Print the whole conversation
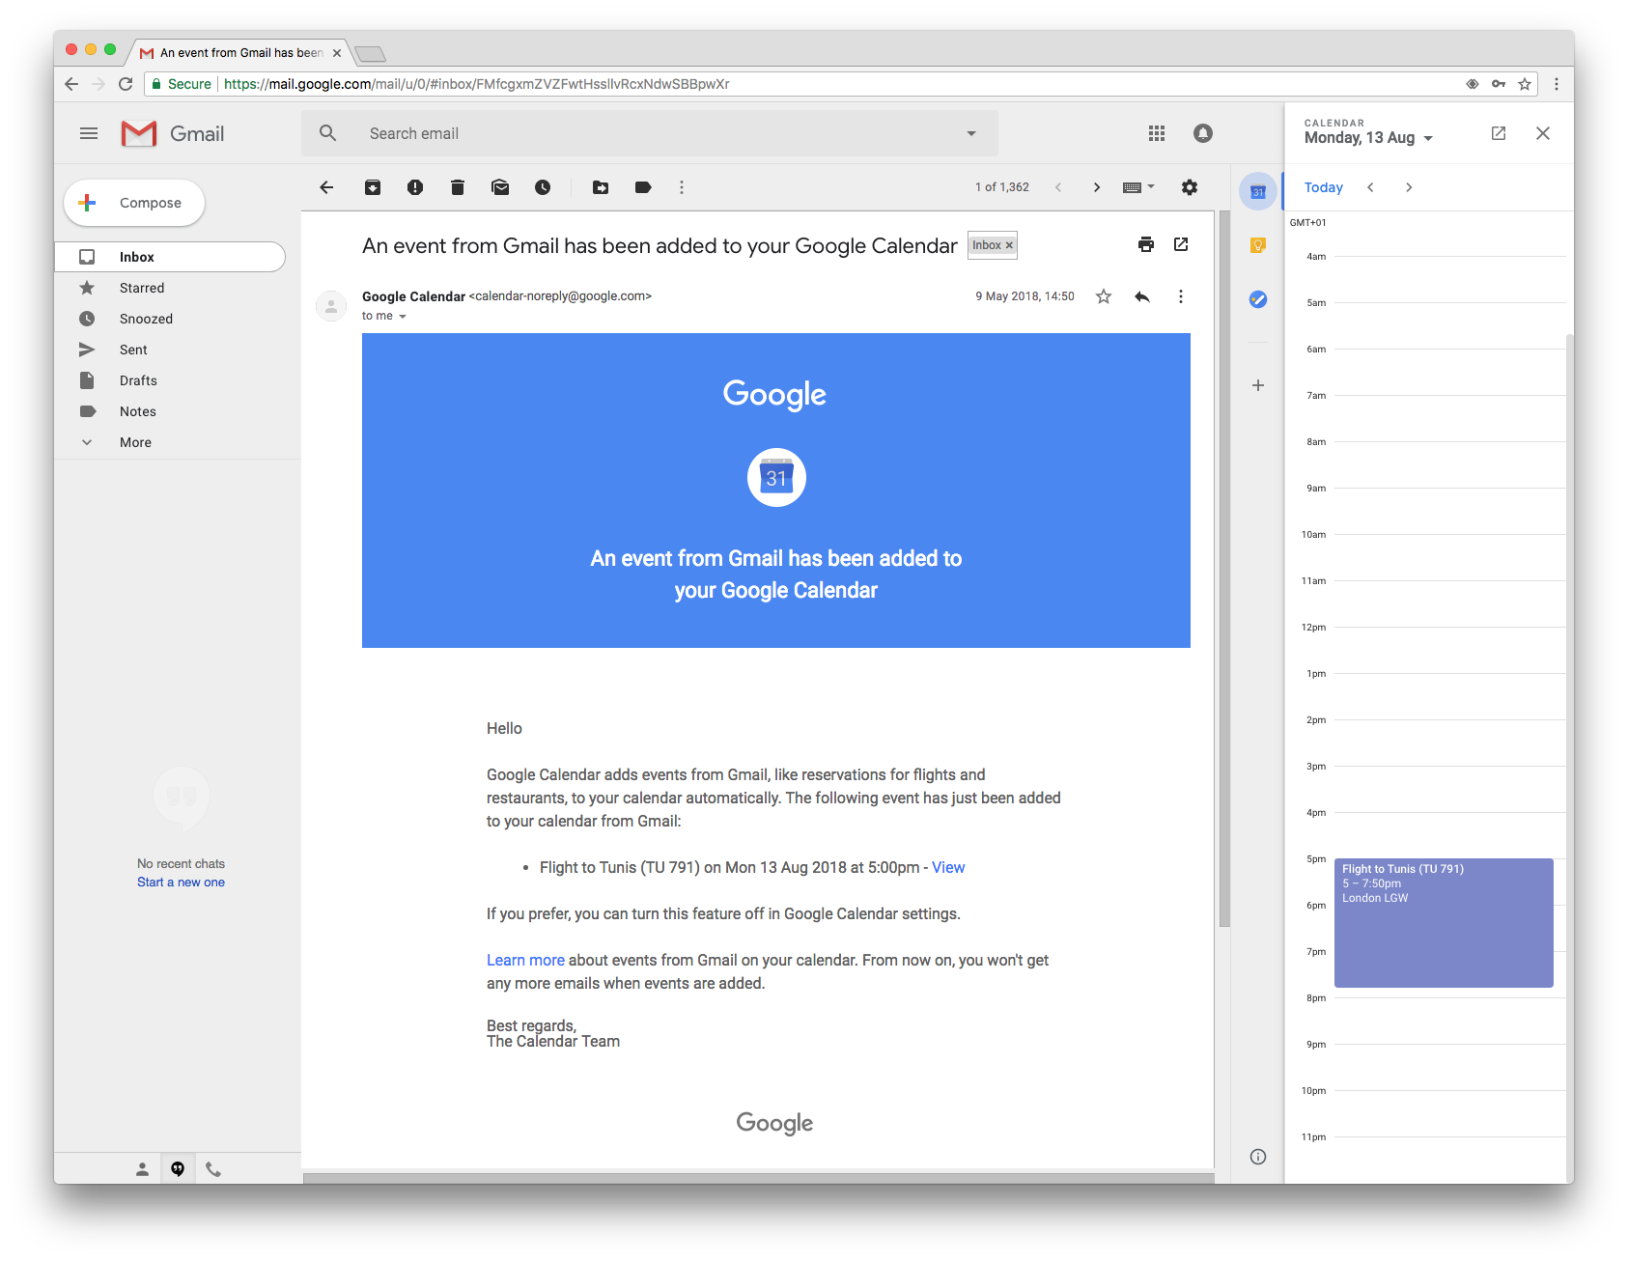This screenshot has height=1261, width=1628. [1146, 244]
